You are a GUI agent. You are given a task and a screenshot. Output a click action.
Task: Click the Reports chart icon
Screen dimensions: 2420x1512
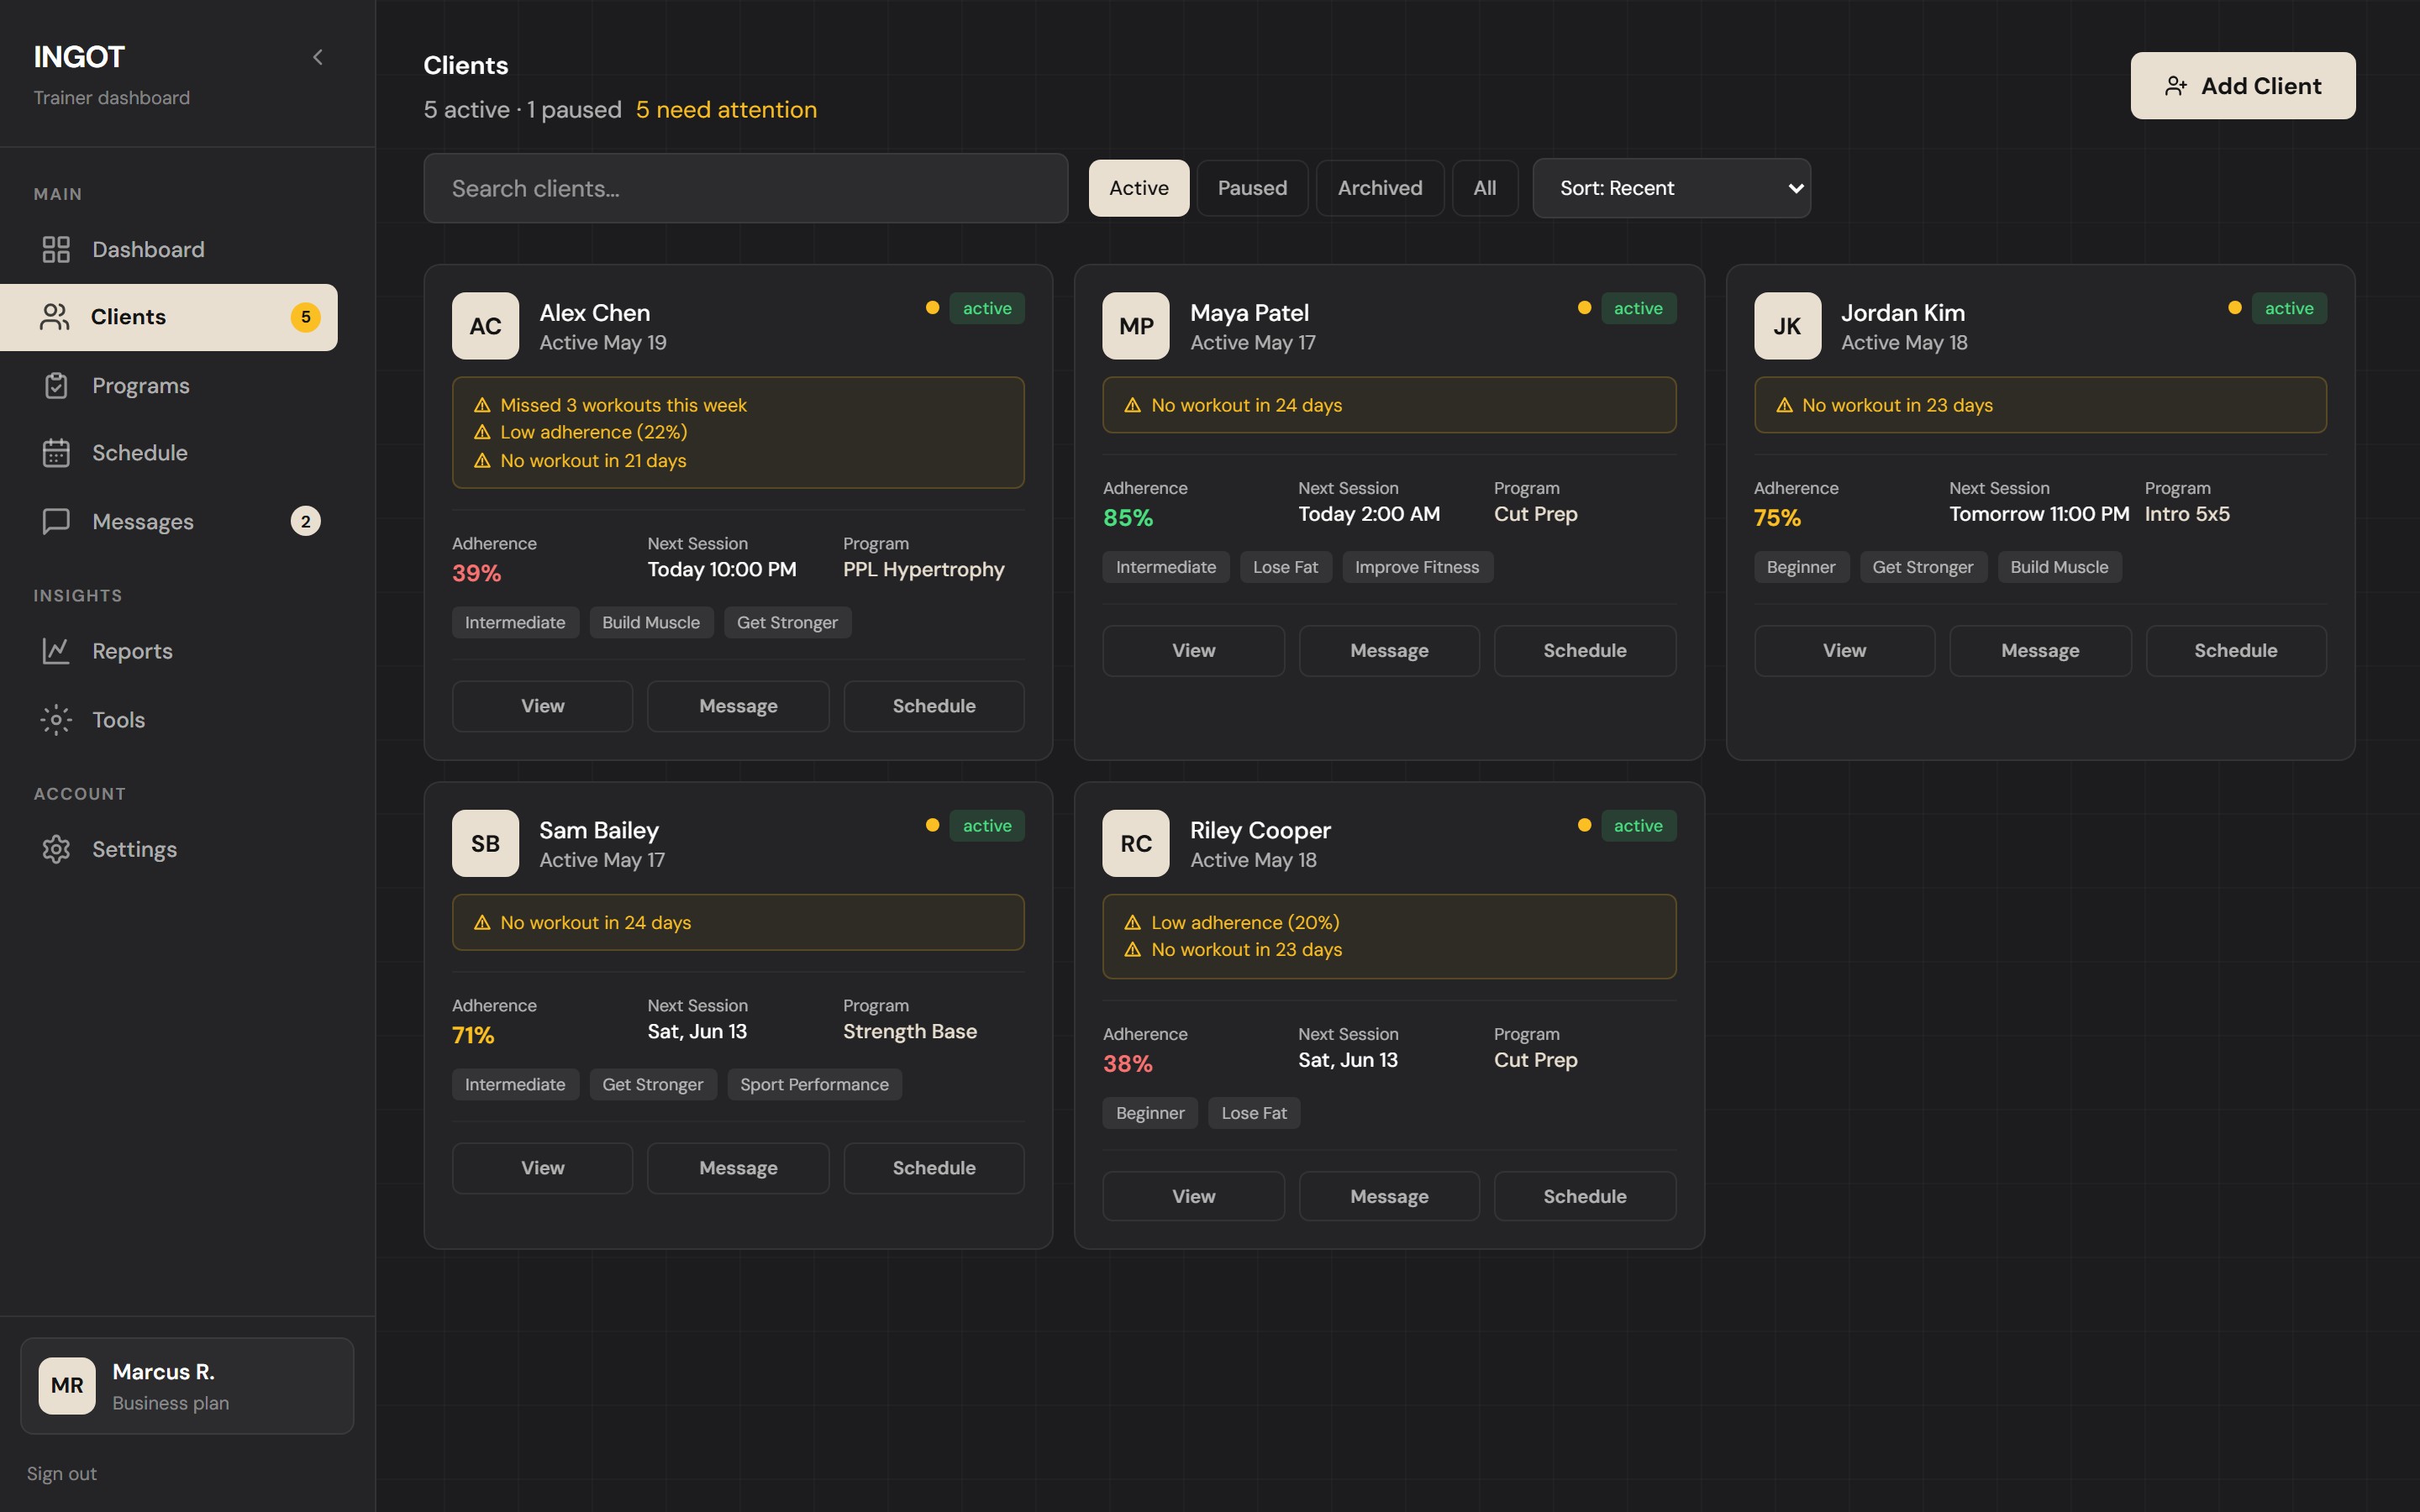coord(56,651)
